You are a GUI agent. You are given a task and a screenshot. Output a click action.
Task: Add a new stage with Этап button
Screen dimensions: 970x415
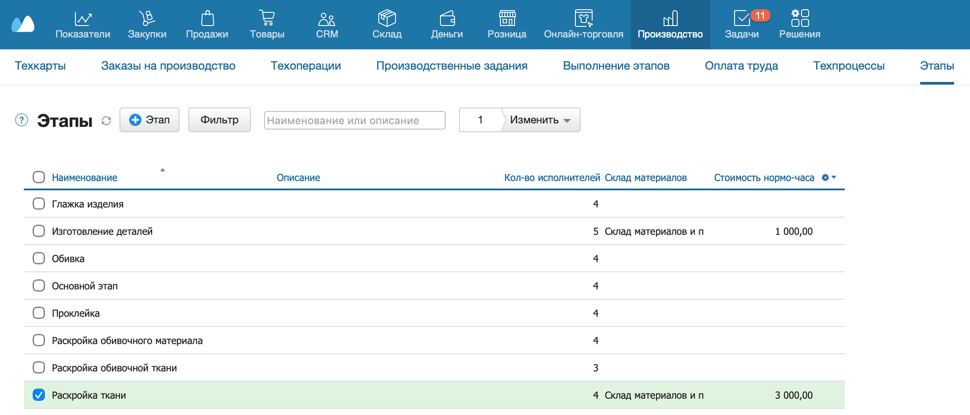149,120
